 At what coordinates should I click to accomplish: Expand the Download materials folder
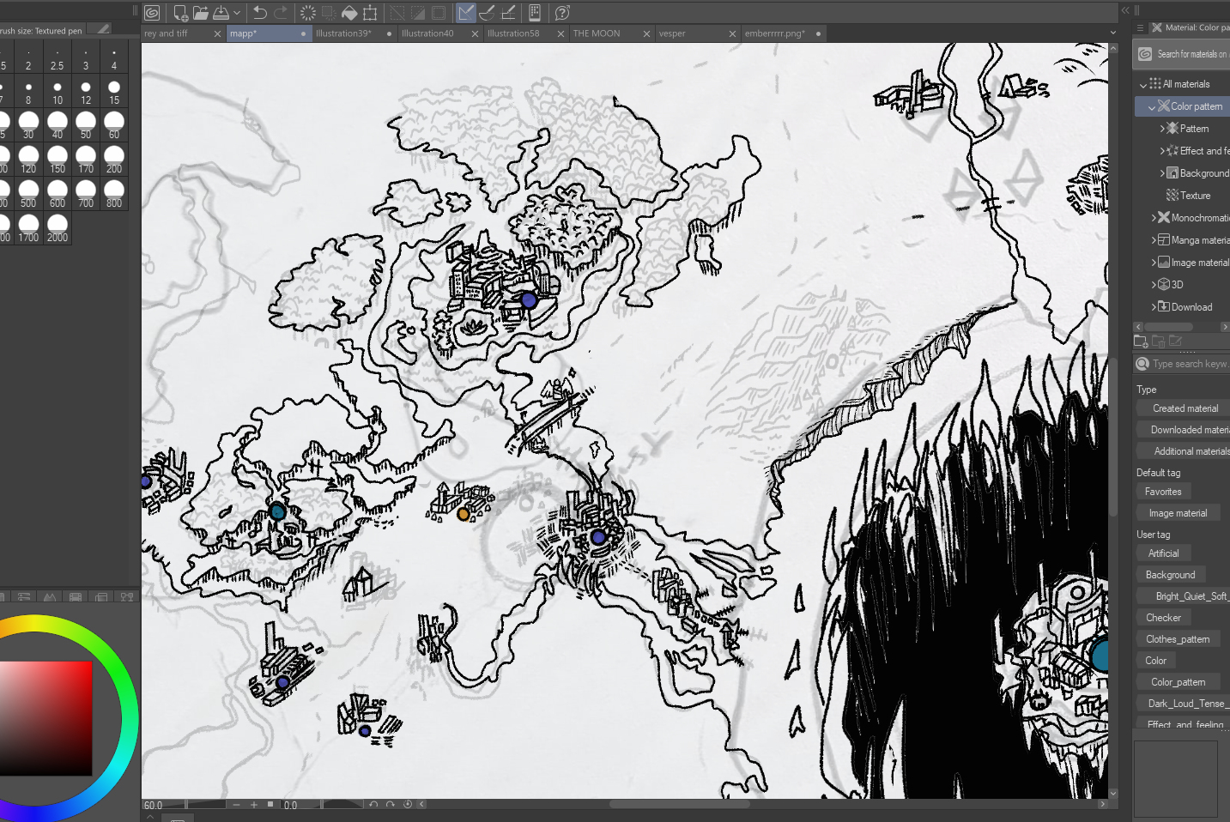point(1154,307)
